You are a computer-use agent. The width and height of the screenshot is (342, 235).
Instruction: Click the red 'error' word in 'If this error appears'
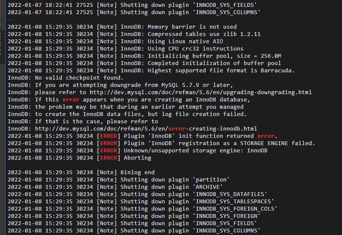(x=71, y=100)
